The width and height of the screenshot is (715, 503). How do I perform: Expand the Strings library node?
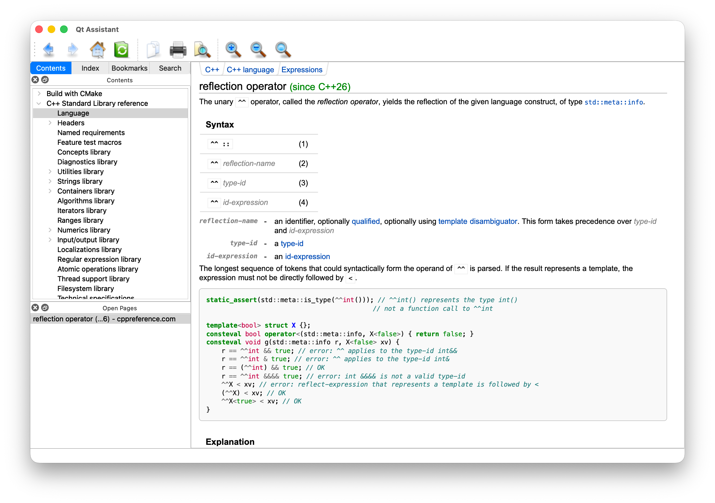50,181
